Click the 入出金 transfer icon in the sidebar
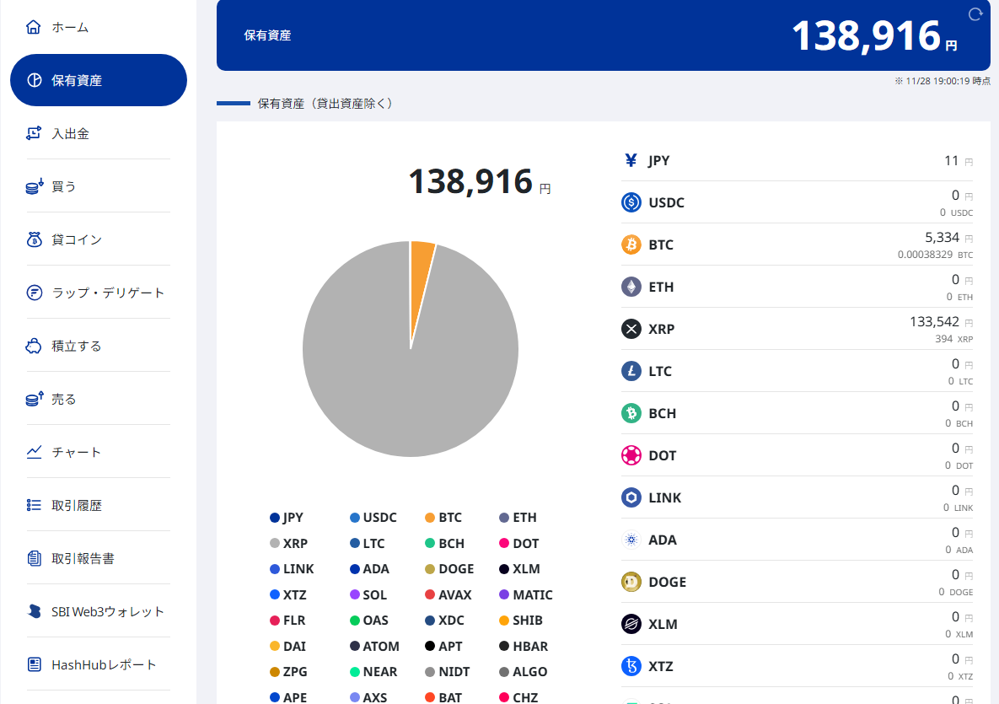The image size is (999, 704). 34,133
